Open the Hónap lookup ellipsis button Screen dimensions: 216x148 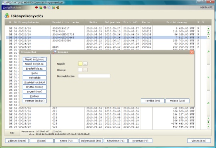point(85,70)
